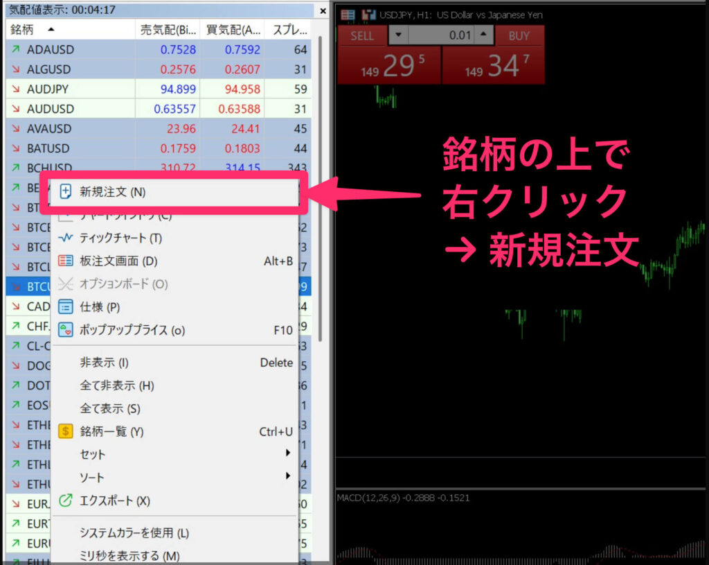Click the dollar-sign icon beside 銘柄一覧
The height and width of the screenshot is (565, 709).
(x=64, y=431)
